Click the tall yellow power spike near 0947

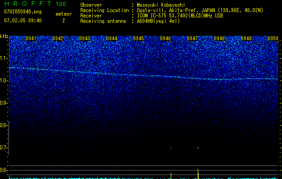(x=198, y=174)
